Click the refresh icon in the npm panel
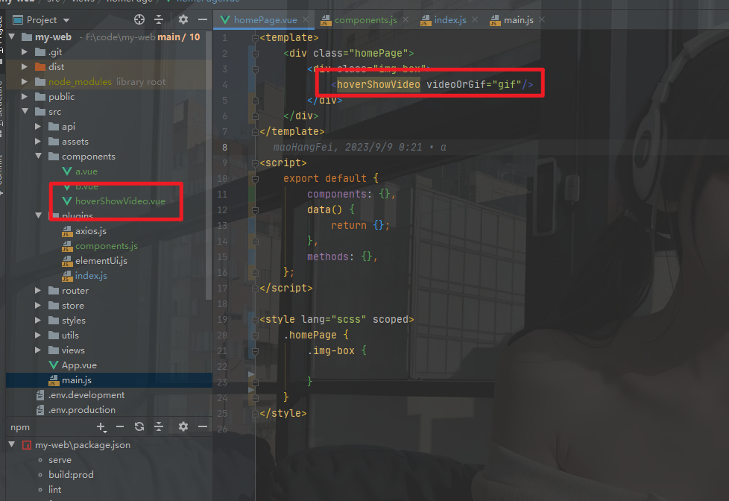The width and height of the screenshot is (729, 501). (x=139, y=426)
